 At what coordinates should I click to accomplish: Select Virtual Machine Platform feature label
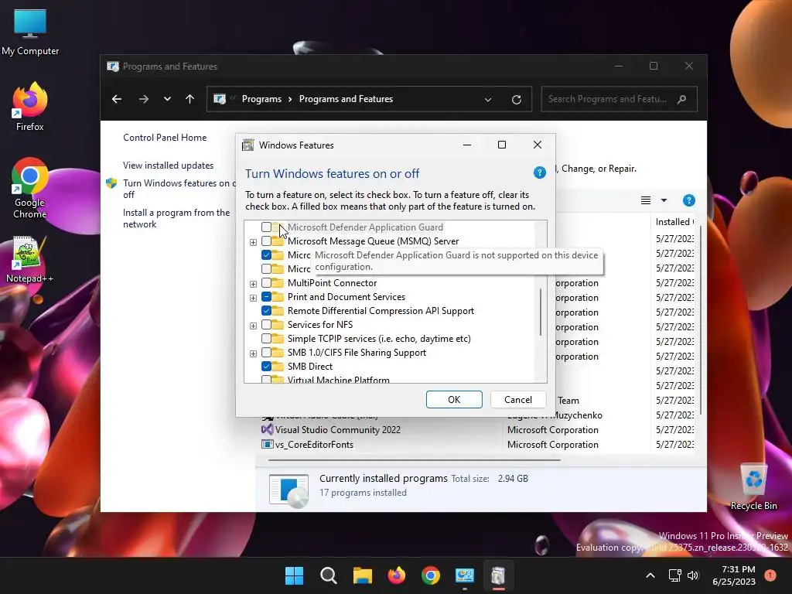[339, 379]
